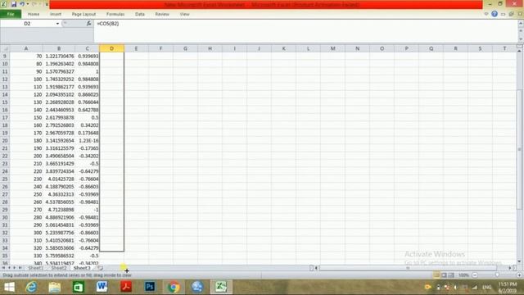
Task: Click horizontal scrollbar left arrow
Action: (316, 268)
